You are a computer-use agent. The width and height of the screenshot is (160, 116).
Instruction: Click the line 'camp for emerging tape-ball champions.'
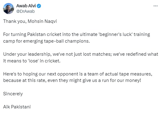[x=47, y=41]
